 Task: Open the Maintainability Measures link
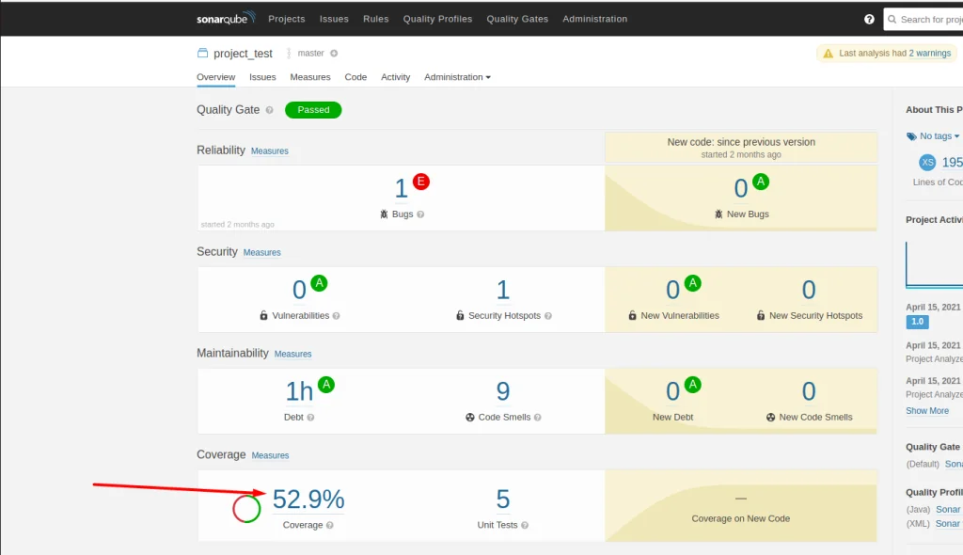(292, 354)
